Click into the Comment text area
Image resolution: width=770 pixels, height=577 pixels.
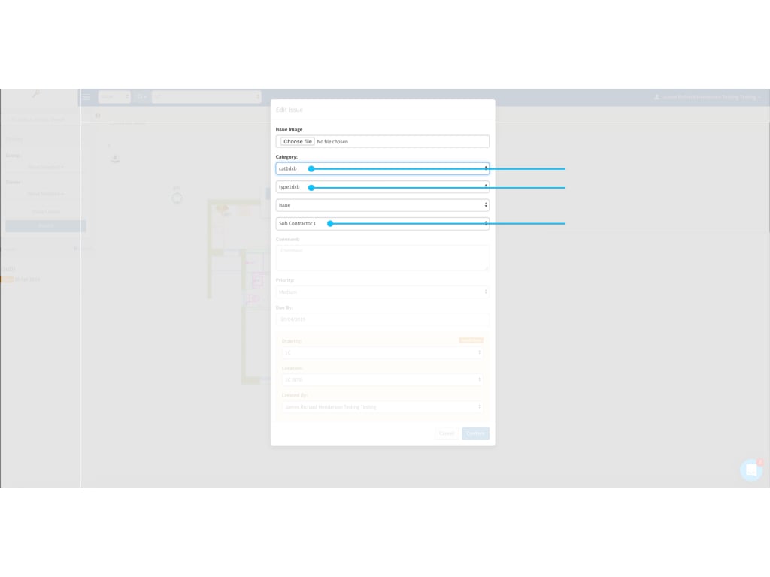point(382,258)
